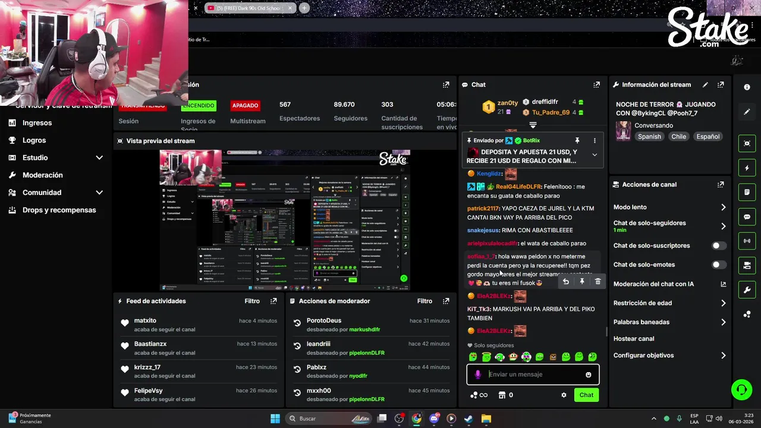Image resolution: width=761 pixels, height=428 pixels.
Task: Pop out Acciones de moderador panel
Action: click(x=446, y=301)
